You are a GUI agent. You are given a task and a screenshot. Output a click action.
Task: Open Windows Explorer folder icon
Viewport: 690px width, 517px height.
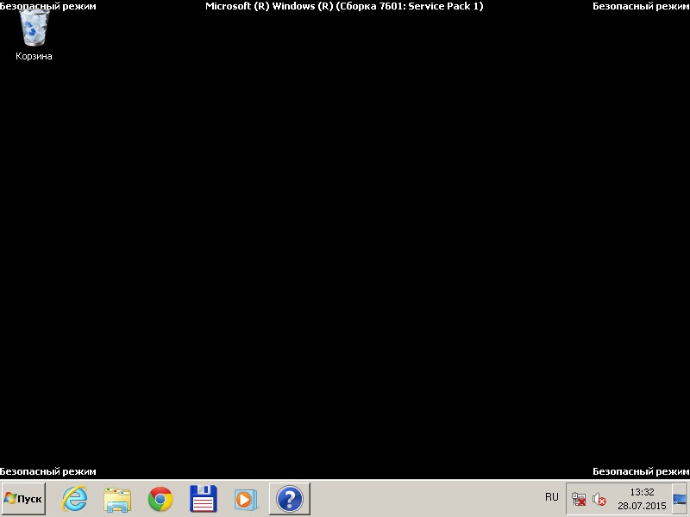point(117,500)
